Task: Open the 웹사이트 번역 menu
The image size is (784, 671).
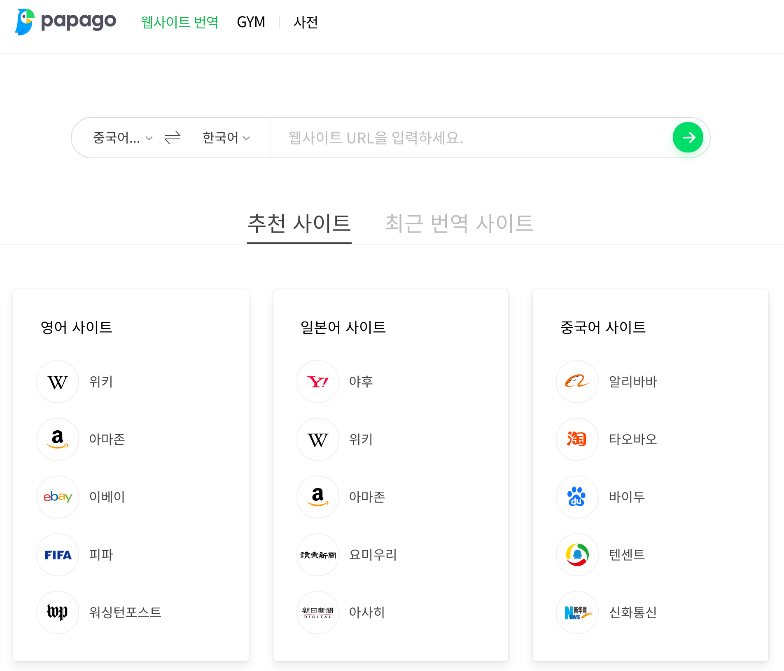Action: [180, 22]
